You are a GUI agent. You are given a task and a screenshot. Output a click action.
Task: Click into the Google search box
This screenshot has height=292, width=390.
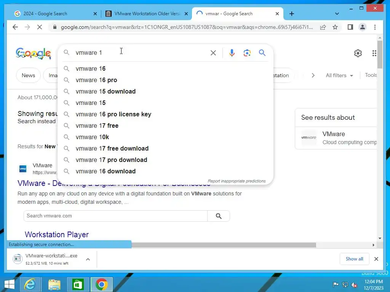142,52
